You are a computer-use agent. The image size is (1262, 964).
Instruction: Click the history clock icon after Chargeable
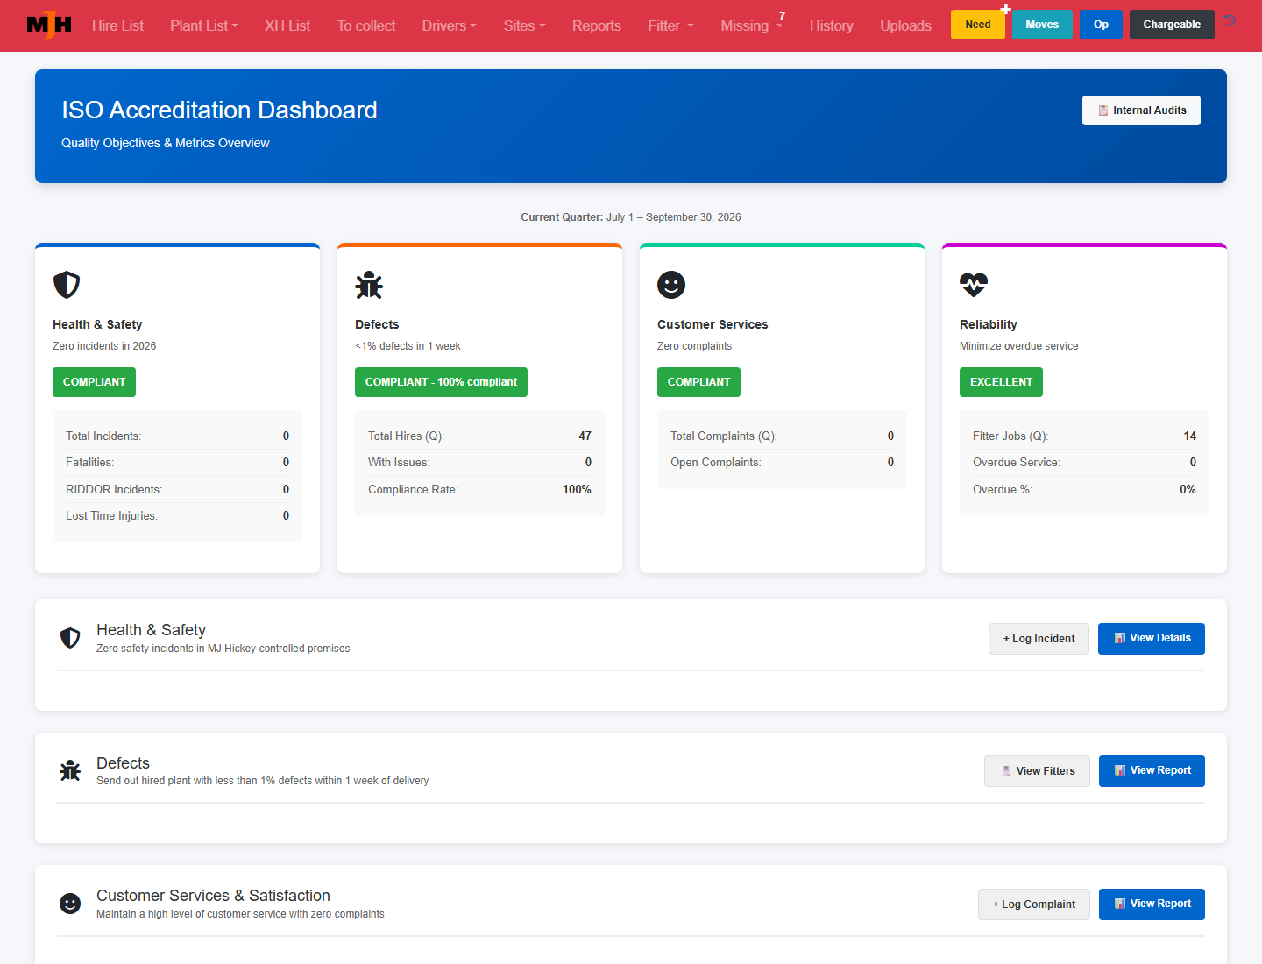point(1230,20)
